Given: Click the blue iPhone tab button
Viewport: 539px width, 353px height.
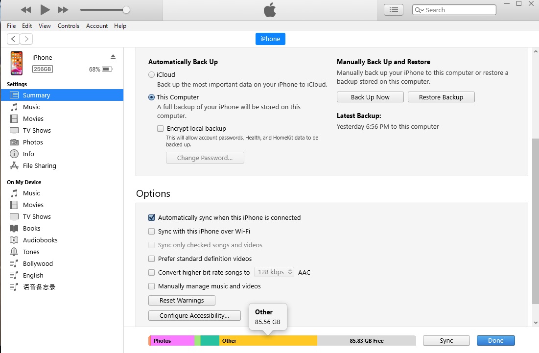Looking at the screenshot, I should tap(270, 39).
